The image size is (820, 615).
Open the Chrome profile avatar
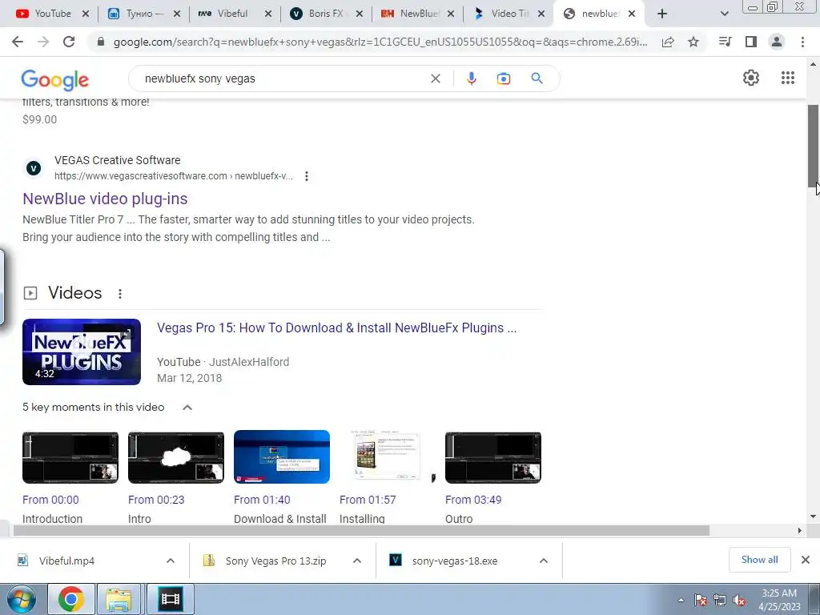[777, 42]
